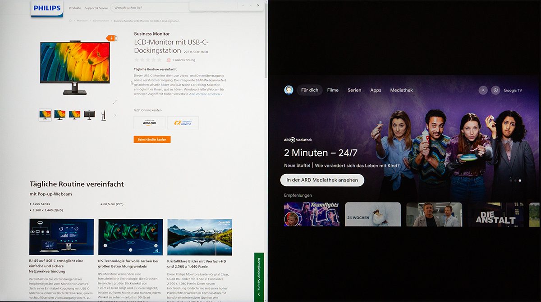Viewport: 541px width, 302px height.
Task: Click the Philips logo
Action: coord(47,9)
